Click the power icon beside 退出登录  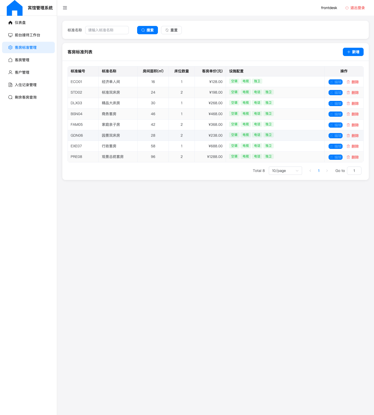point(347,8)
